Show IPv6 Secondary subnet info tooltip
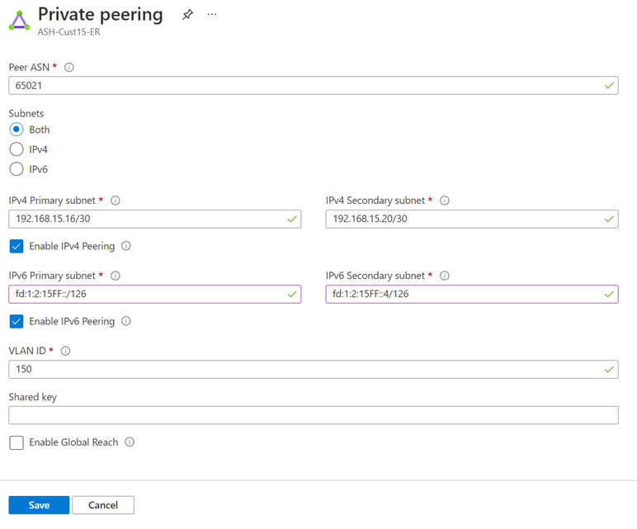Screen dimensions: 637x529 coord(445,276)
